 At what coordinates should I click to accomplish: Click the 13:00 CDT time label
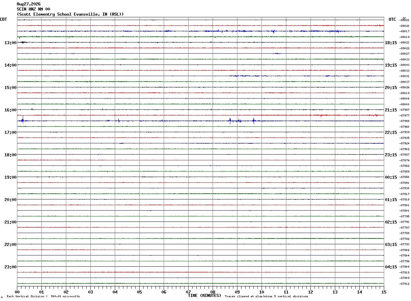pos(10,43)
